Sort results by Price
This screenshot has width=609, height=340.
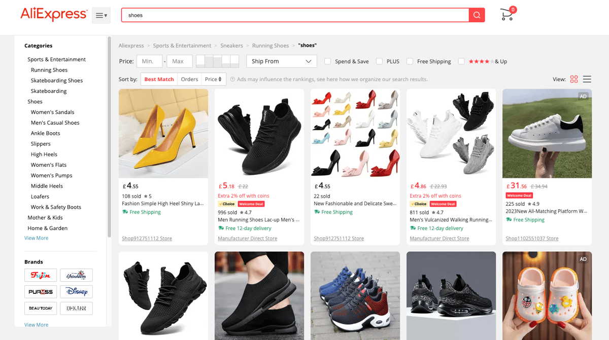pyautogui.click(x=213, y=79)
